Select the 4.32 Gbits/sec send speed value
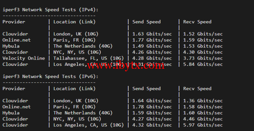Viewport: 254px width, 131px height. pos(152,125)
